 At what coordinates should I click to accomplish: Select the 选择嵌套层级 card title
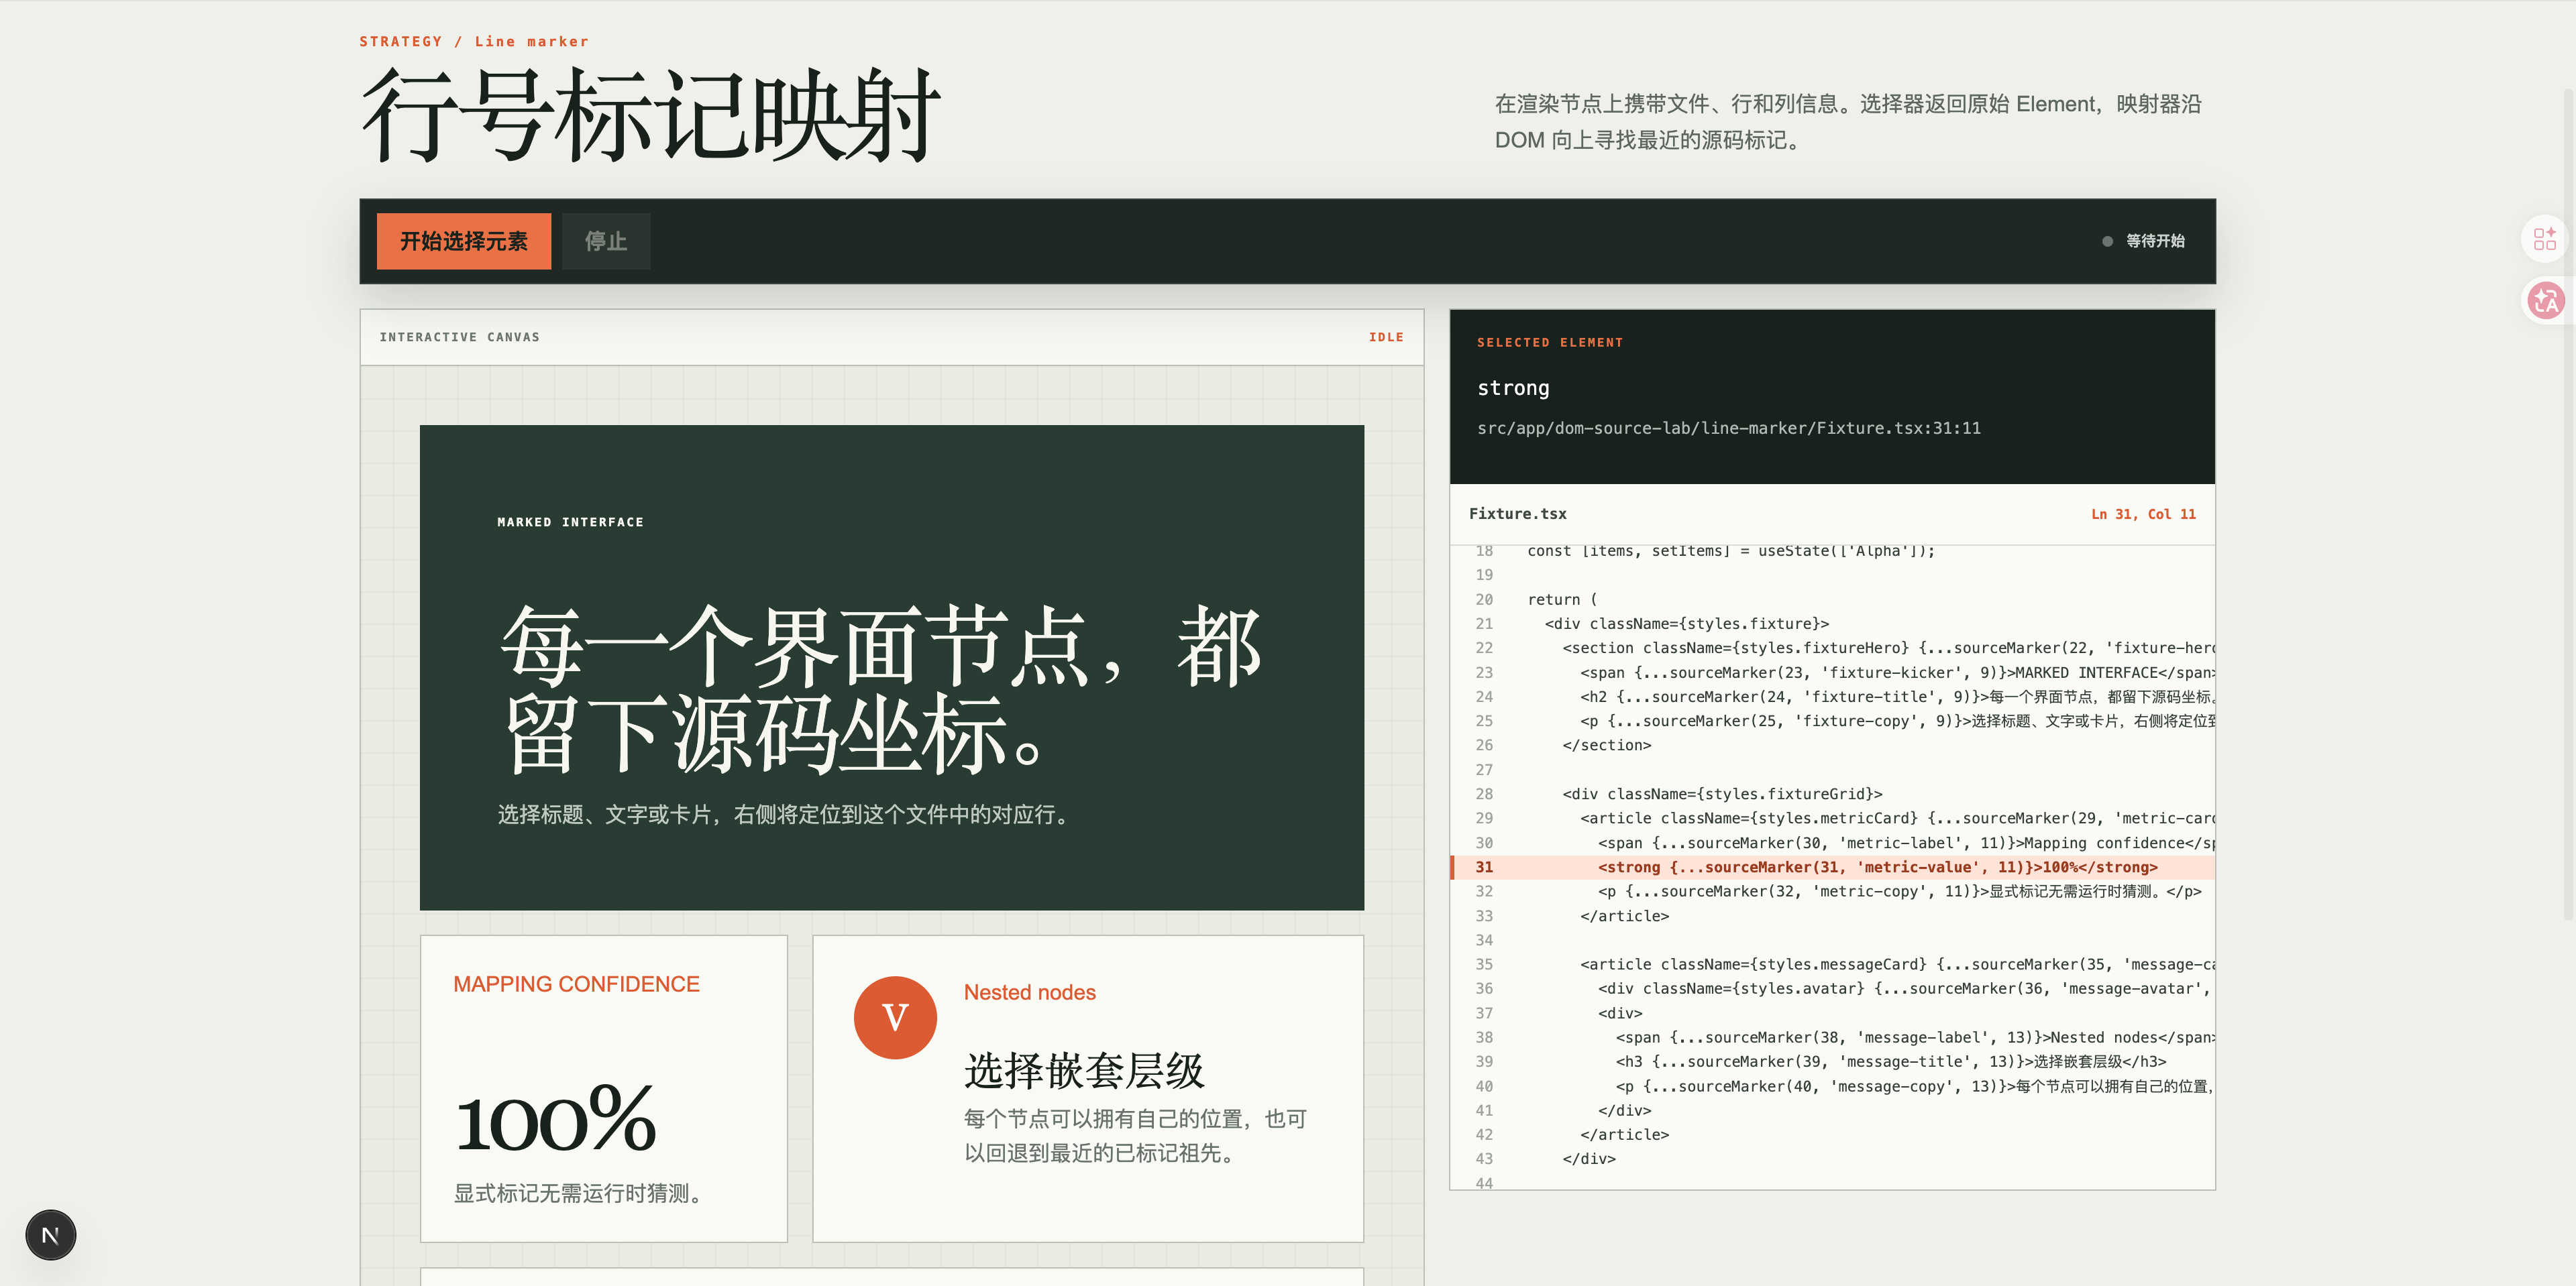(1084, 1071)
